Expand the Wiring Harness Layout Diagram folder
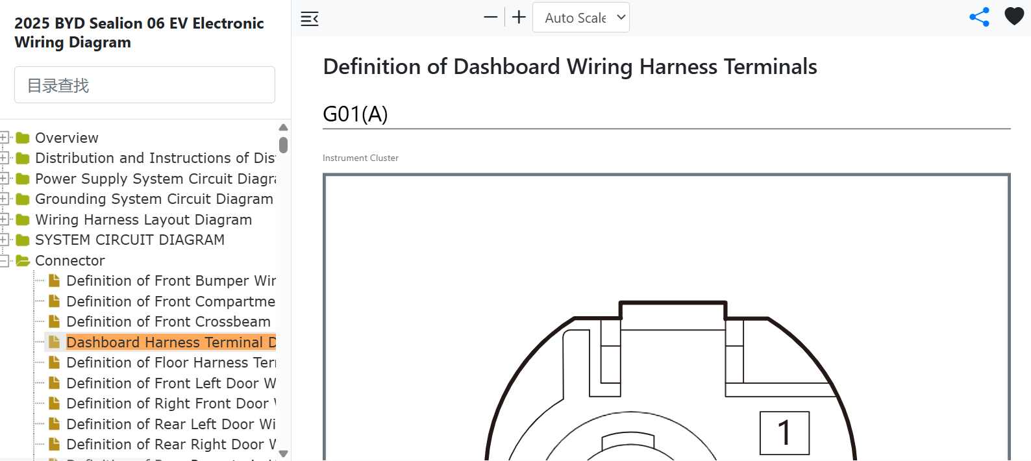This screenshot has height=461, width=1031. click(4, 219)
